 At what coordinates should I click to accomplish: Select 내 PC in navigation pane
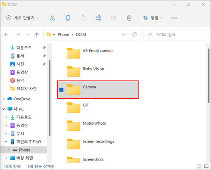pyautogui.click(x=19, y=109)
